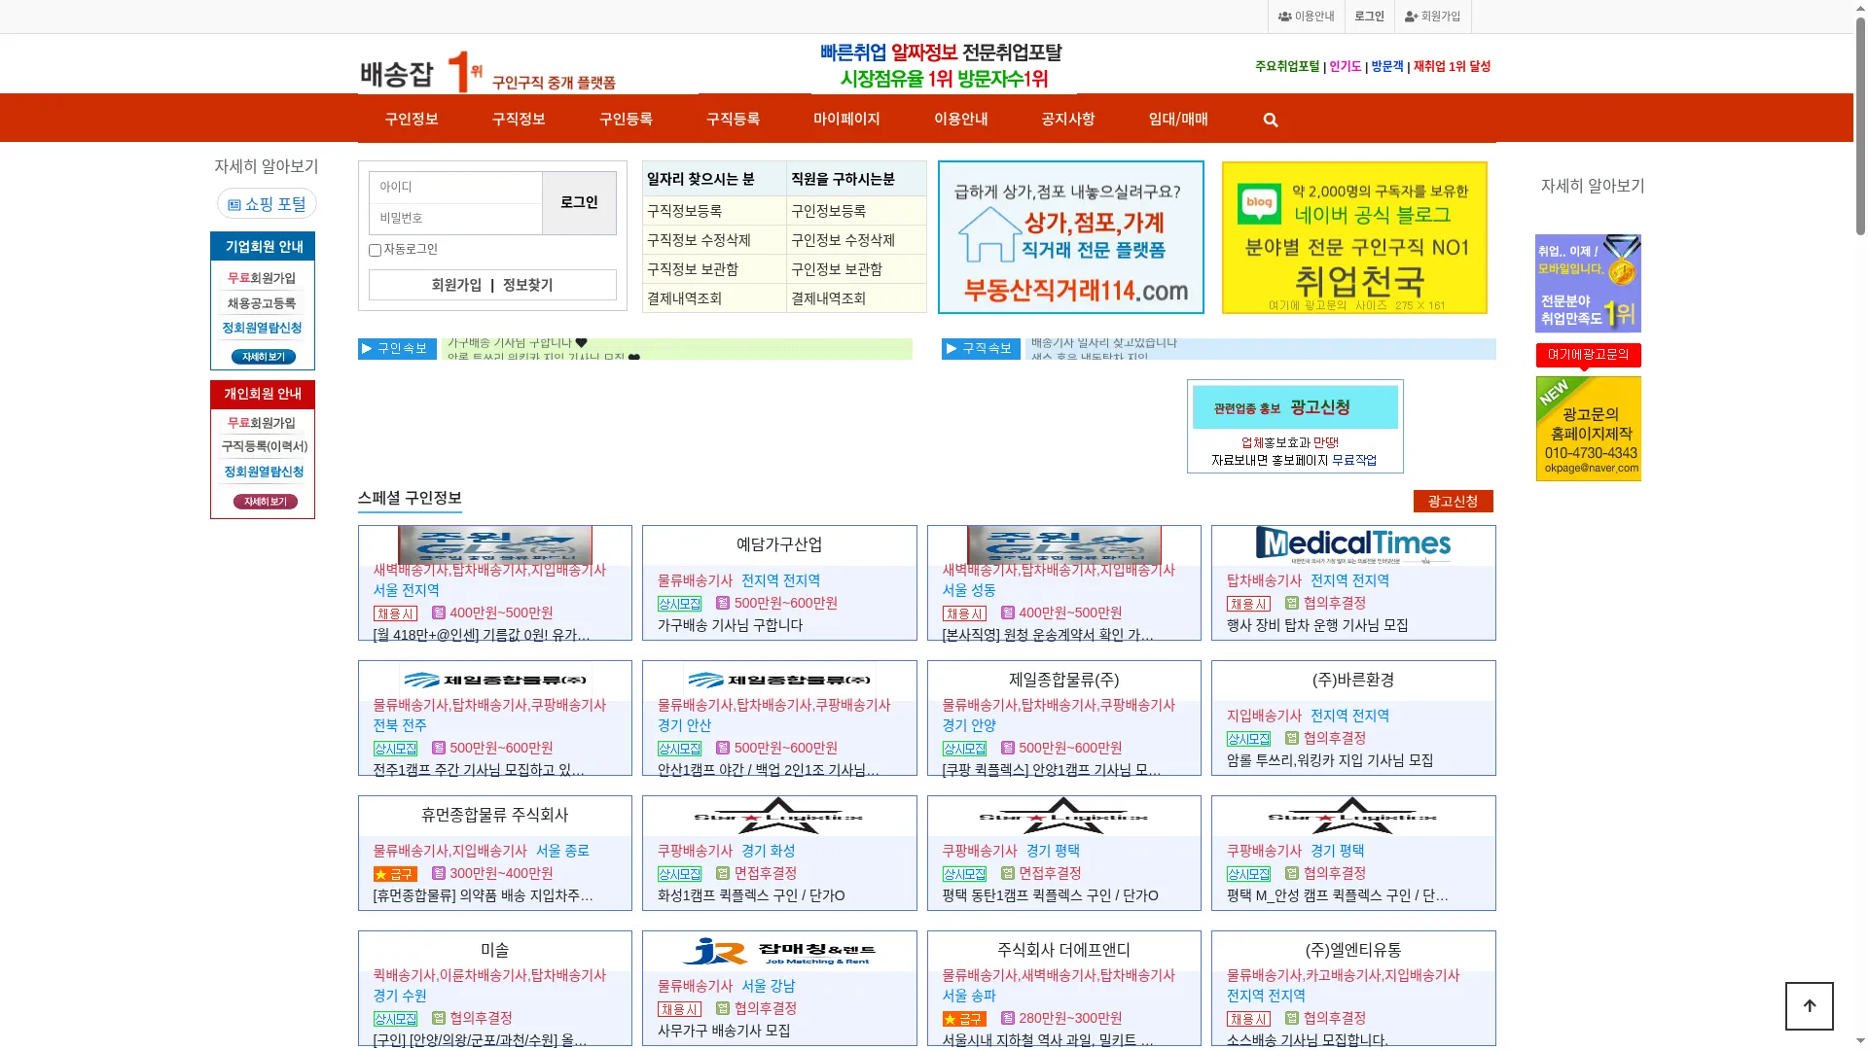Click the Star Logistics logo on 경기 화성 card
This screenshot has height=1050, width=1868.
pyautogui.click(x=779, y=816)
